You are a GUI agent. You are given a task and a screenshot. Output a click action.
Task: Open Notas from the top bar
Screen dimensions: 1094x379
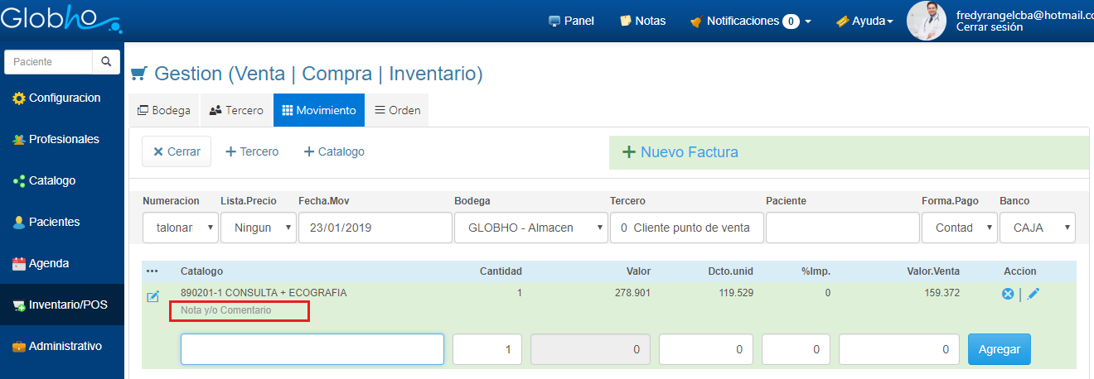coord(642,21)
